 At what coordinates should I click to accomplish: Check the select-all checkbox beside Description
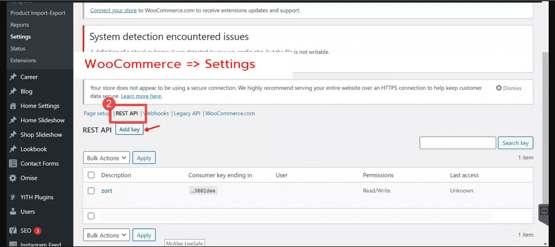(x=91, y=175)
